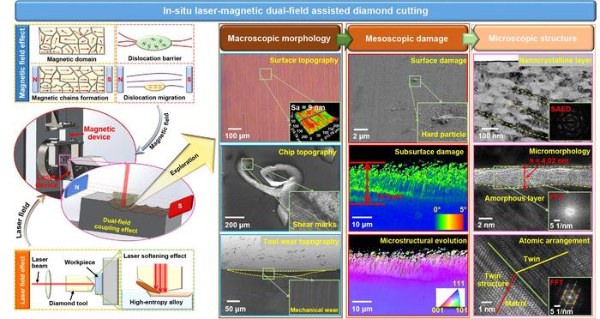
Task: Click the Sa = 9 nm value
Action: (x=309, y=107)
